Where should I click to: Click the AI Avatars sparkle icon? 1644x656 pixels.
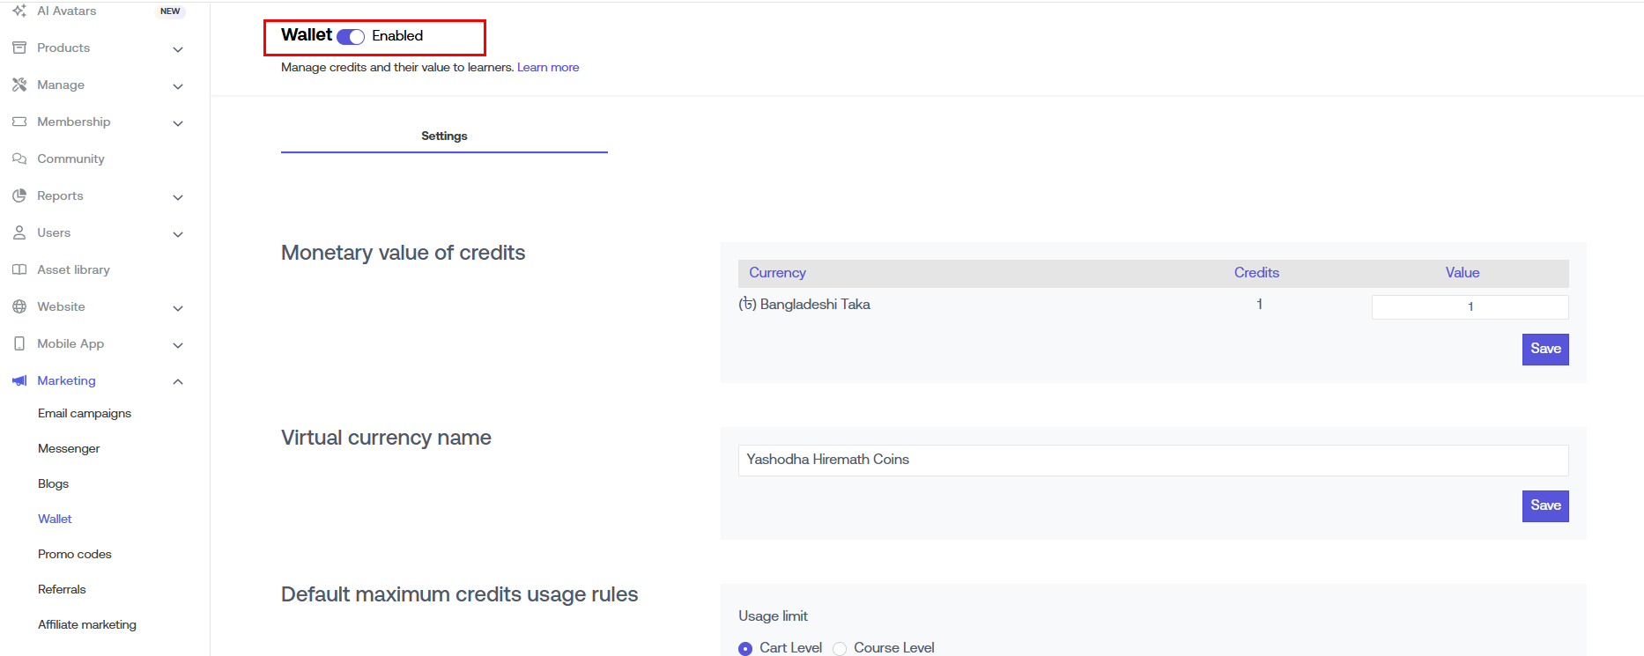[x=19, y=11]
